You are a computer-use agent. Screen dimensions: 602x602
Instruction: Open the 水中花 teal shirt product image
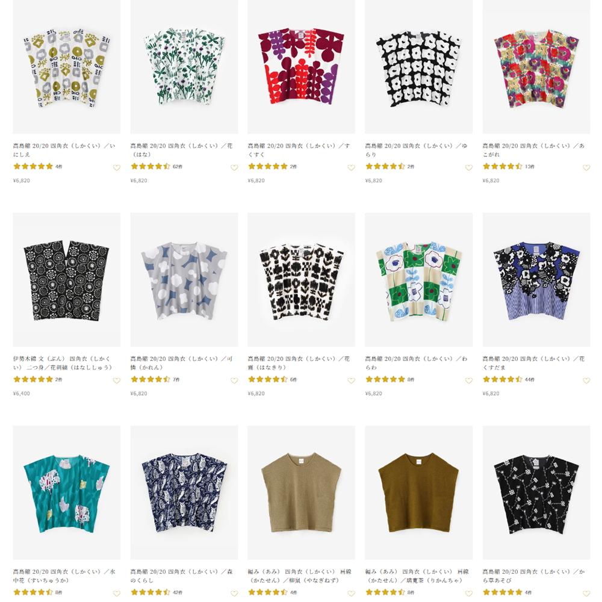[66, 492]
